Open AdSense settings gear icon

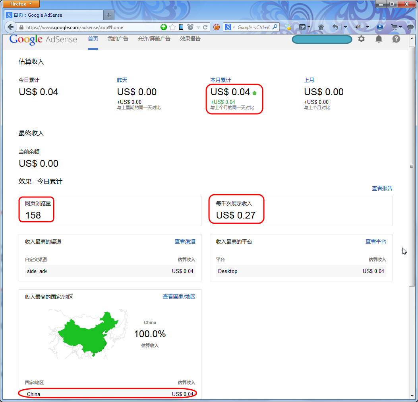(361, 39)
